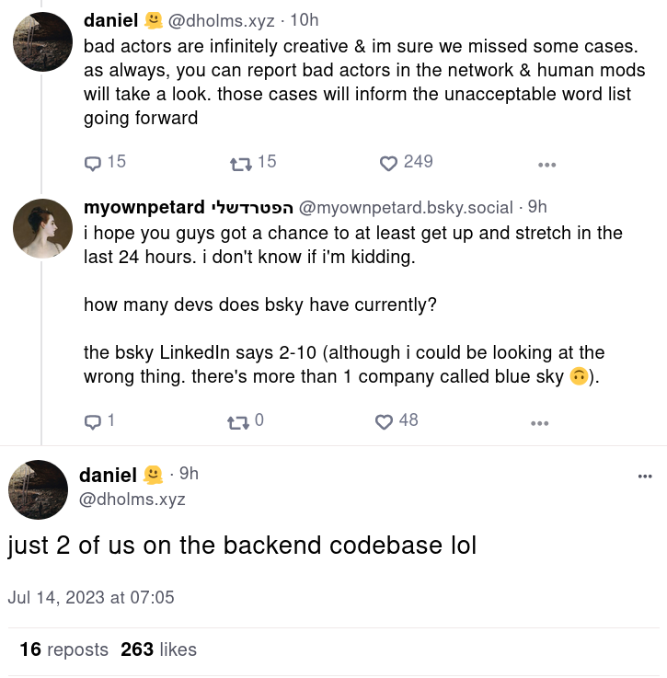Open more options on myownpetard's post
667x678 pixels.
pos(540,423)
